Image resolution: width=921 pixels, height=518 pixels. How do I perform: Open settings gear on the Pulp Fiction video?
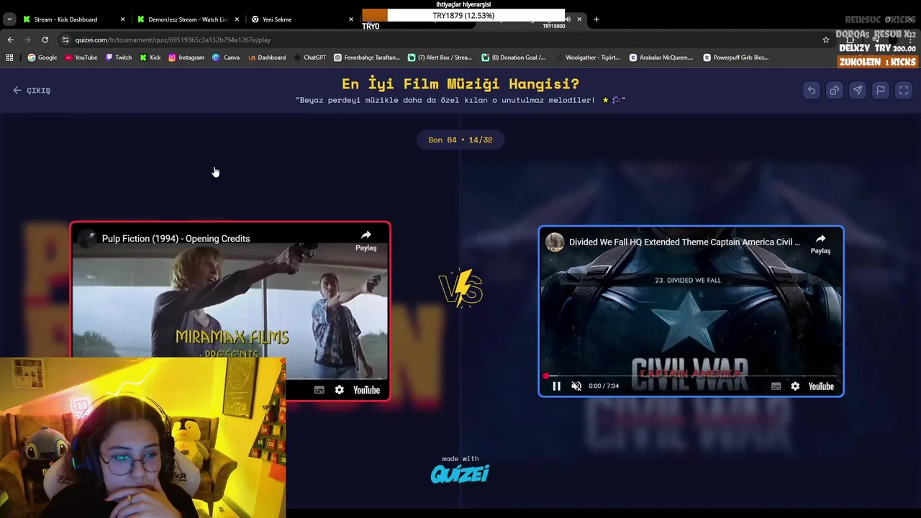[339, 390]
